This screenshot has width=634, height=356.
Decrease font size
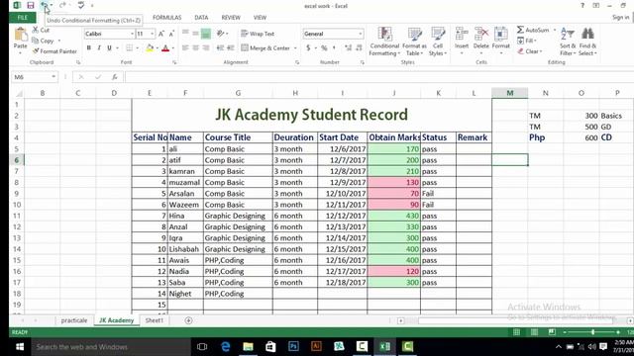[x=171, y=34]
